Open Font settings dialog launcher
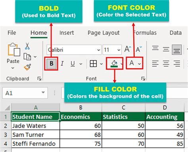Image resolution: width=188 pixels, height=152 pixels. pyautogui.click(x=143, y=79)
